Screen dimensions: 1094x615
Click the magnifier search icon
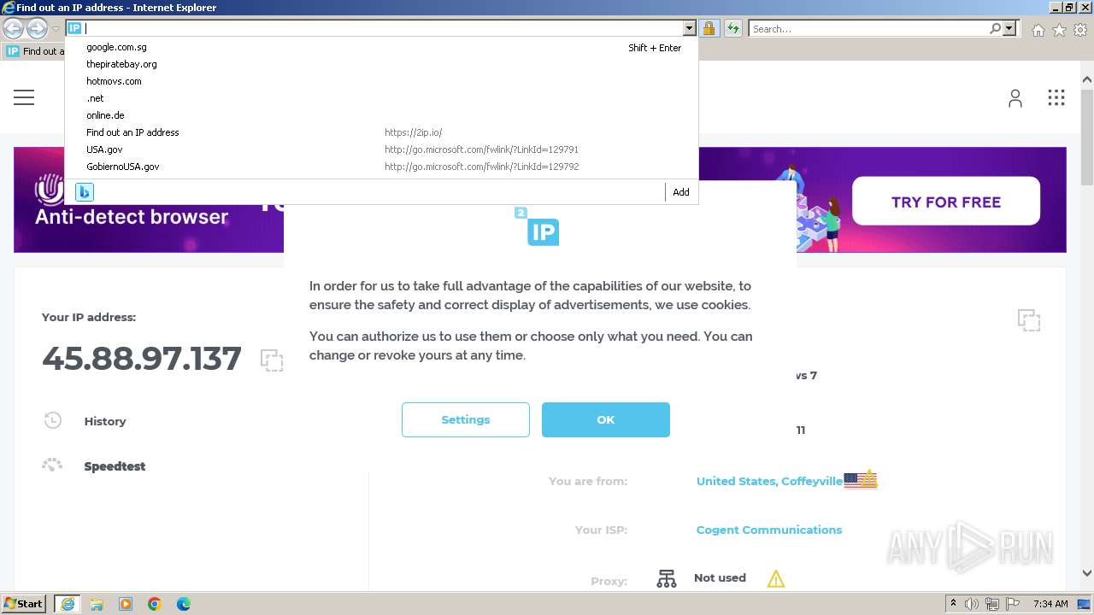coord(995,28)
